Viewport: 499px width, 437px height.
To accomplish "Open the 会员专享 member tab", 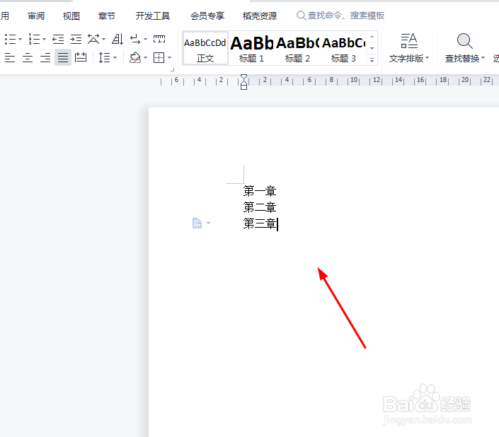I will pyautogui.click(x=207, y=16).
